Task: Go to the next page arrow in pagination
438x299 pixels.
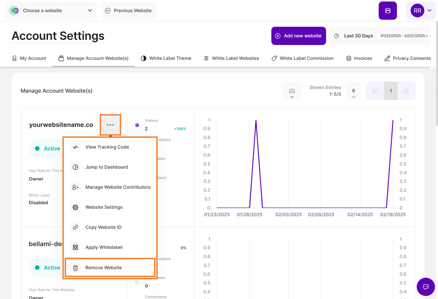Action: click(x=407, y=91)
